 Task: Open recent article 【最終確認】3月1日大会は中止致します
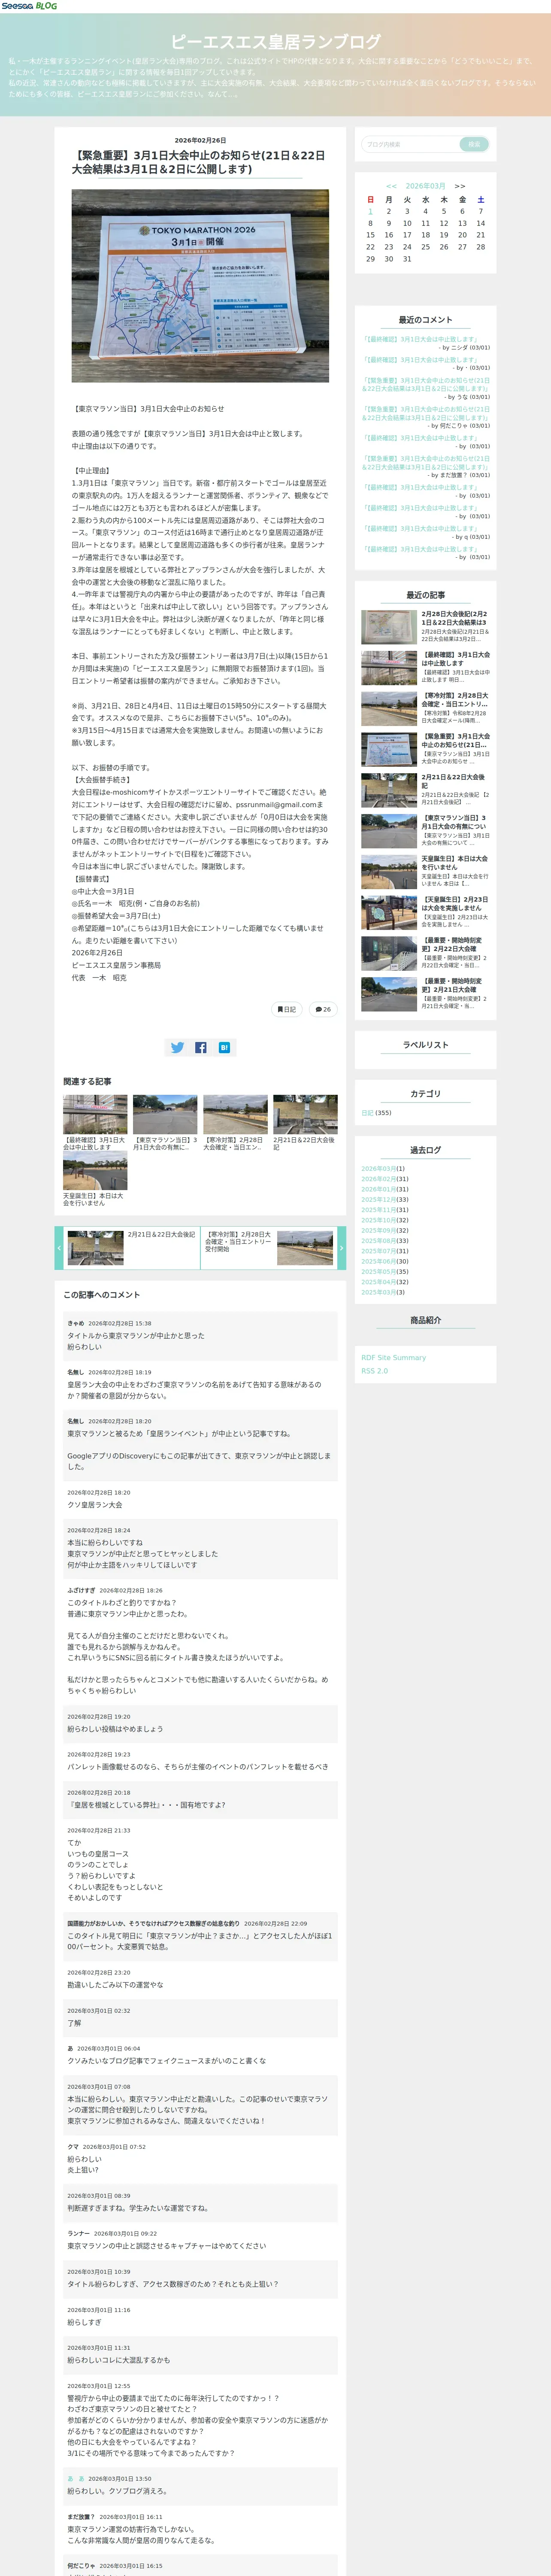point(455,659)
